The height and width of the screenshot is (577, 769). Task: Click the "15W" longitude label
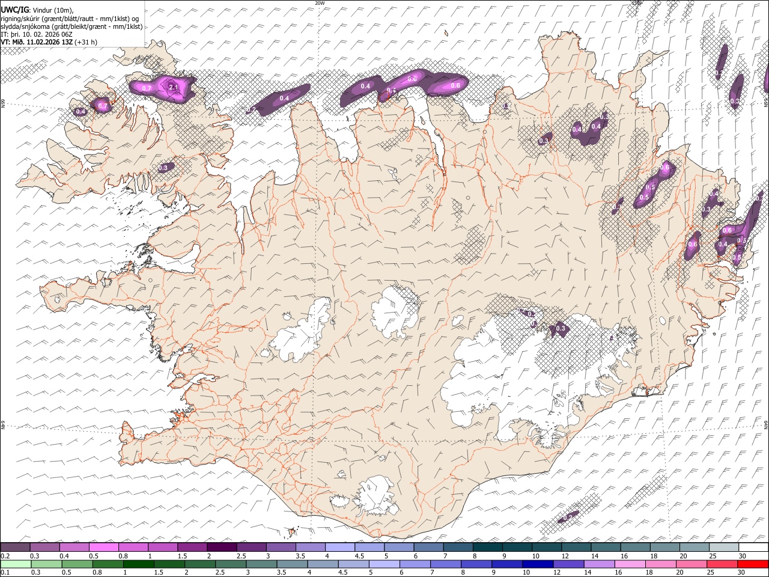(636, 2)
